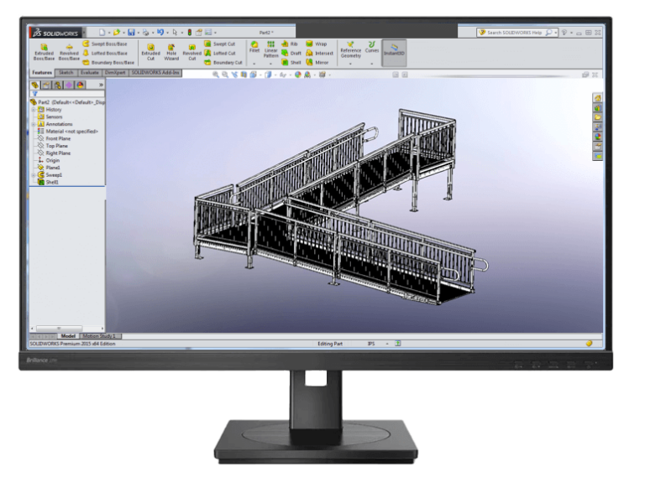Select Boundary Boss/Base
The image size is (645, 482).
click(108, 63)
